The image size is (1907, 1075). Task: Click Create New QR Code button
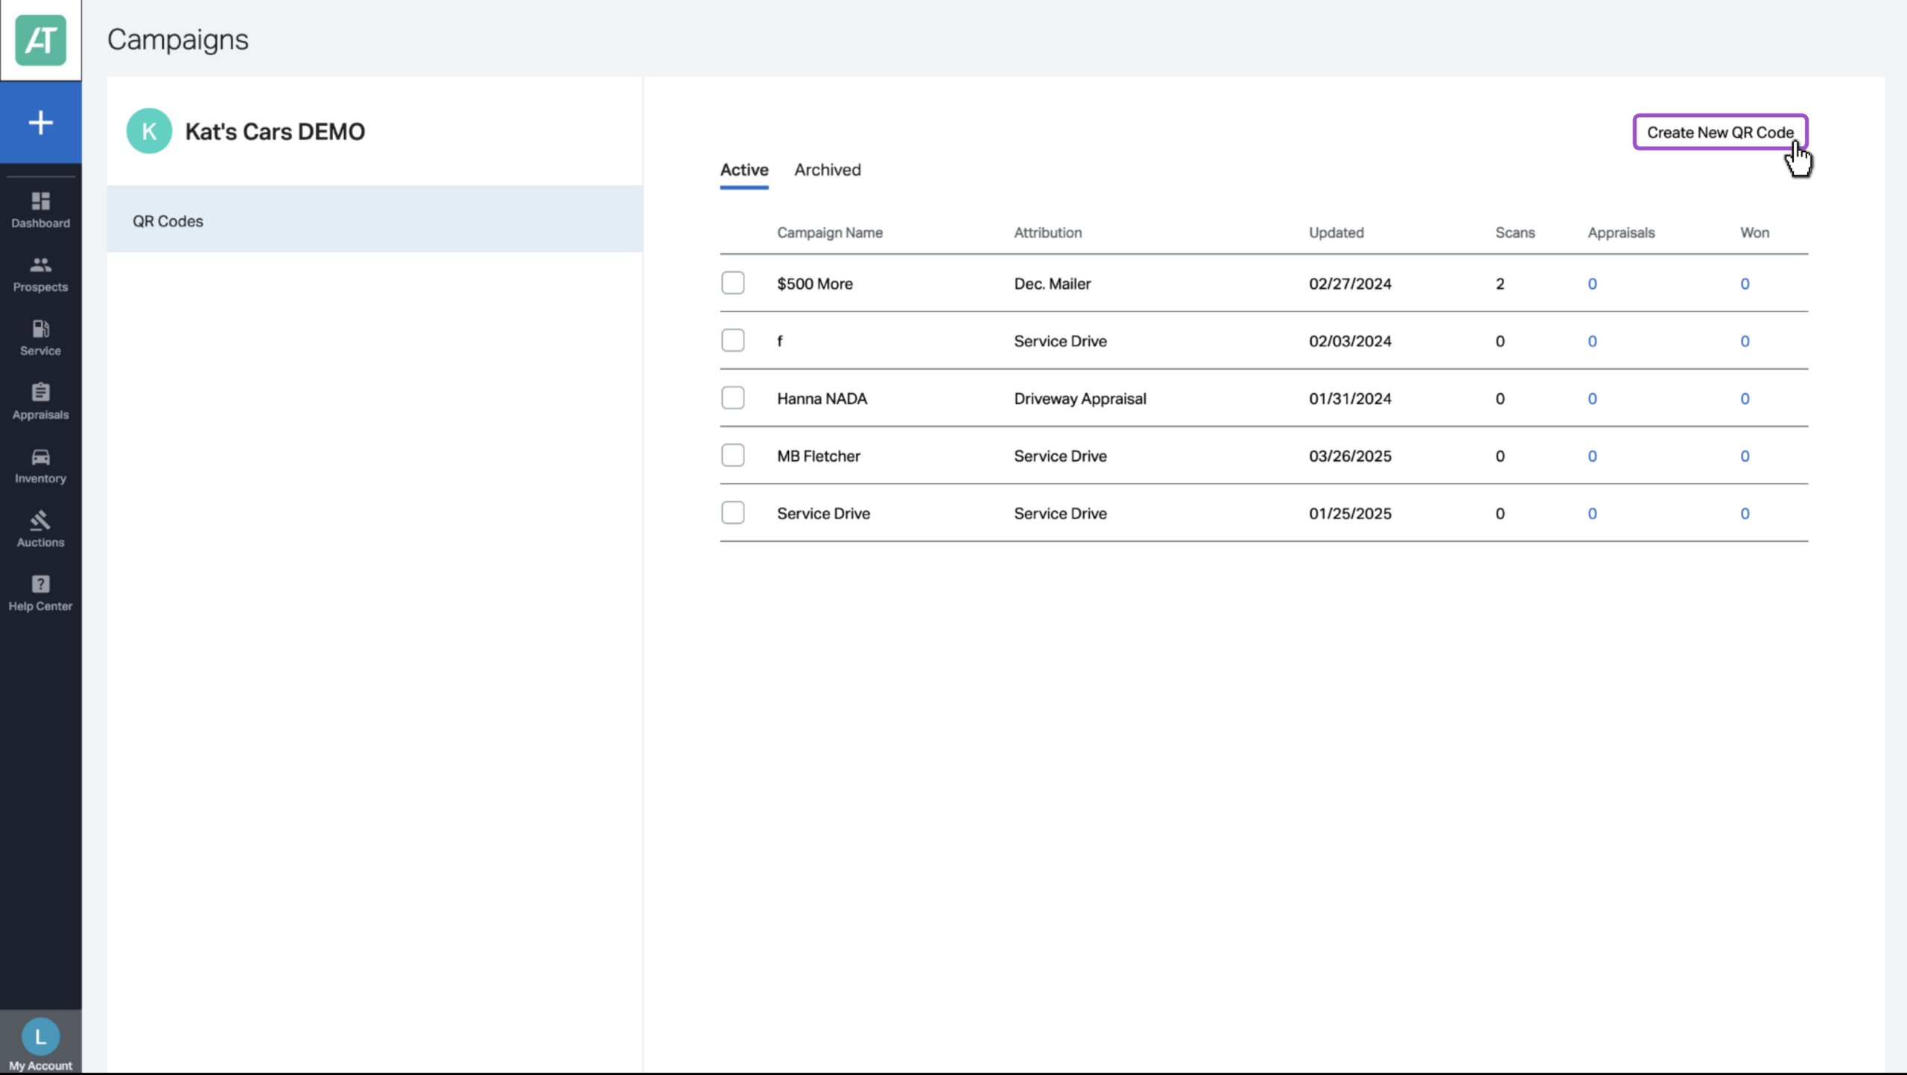point(1720,132)
